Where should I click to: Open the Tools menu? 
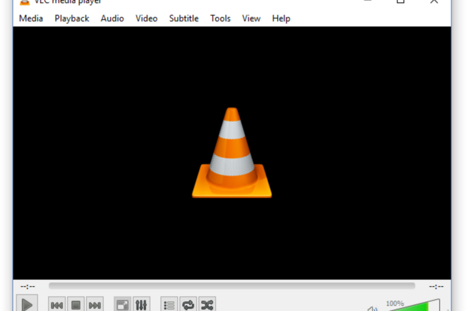point(220,18)
